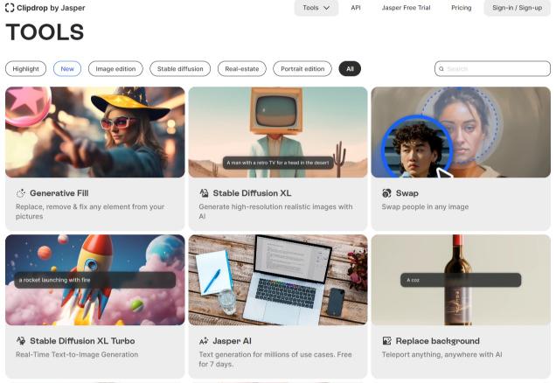Expand the Tools dropdown menu
This screenshot has width=556, height=383.
(316, 8)
